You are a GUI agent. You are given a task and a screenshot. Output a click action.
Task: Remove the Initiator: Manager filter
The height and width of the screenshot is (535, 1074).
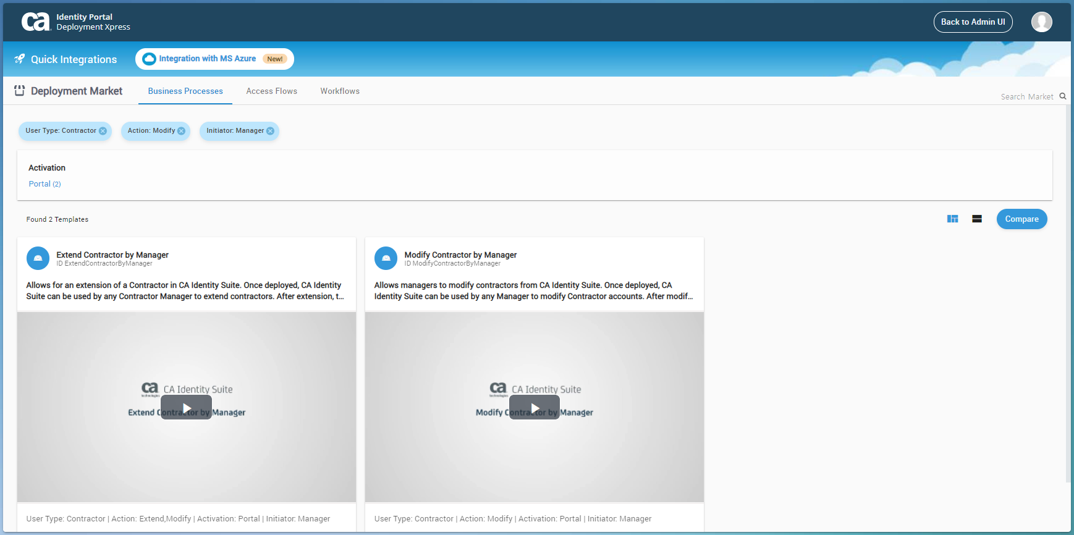(270, 131)
